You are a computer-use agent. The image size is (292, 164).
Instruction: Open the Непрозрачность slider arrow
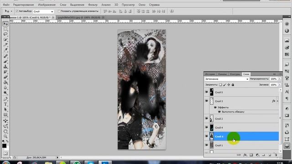(x=279, y=79)
